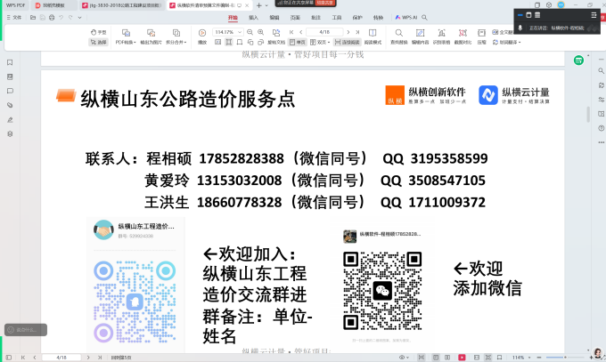This screenshot has height=362, width=606.
Task: Switch to the 开始 (Home) ribbon tab
Action: [x=233, y=18]
